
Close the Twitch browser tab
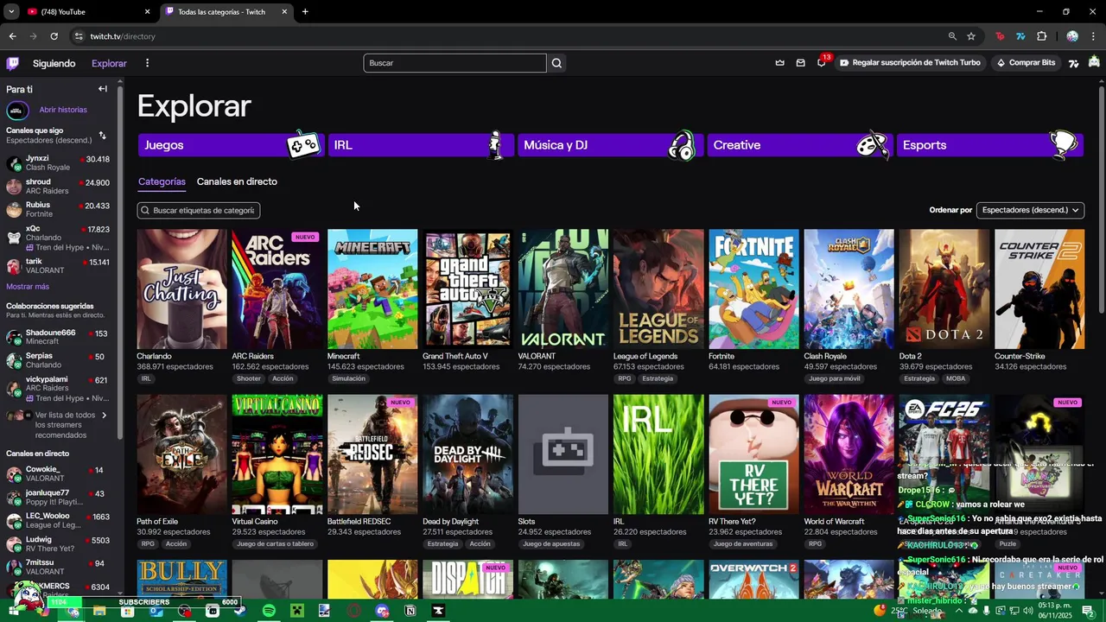pyautogui.click(x=284, y=12)
